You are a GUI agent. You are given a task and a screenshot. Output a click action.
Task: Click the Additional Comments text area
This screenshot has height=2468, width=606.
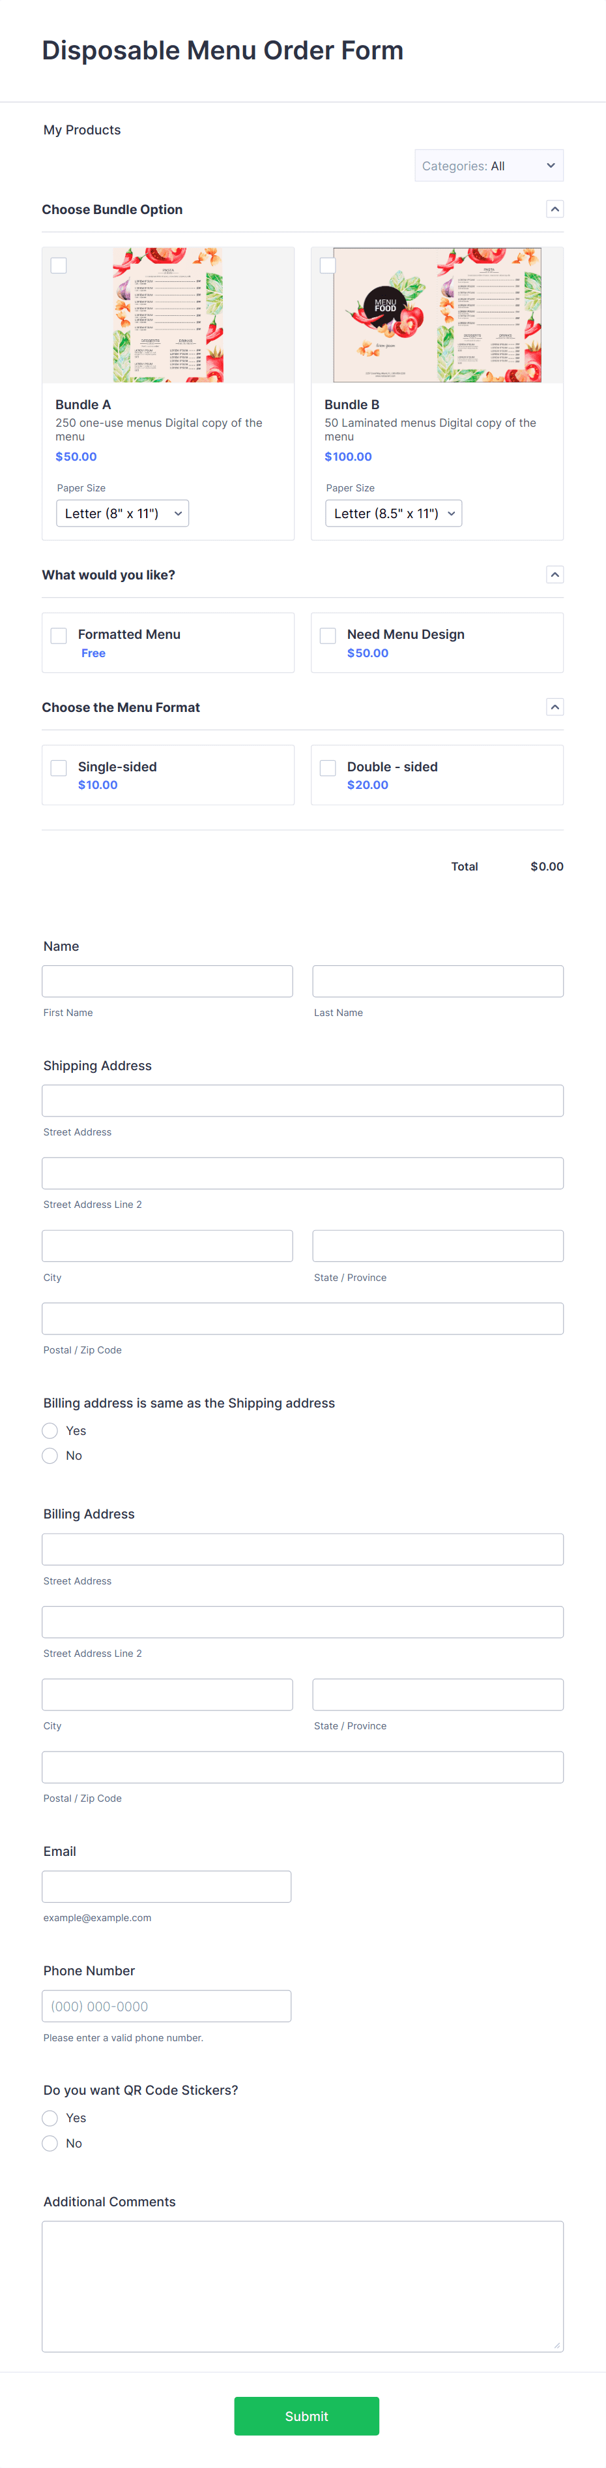point(302,2286)
